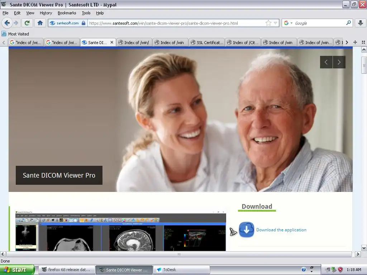
Task: Click the forward navigation arrow
Action: click(x=16, y=23)
